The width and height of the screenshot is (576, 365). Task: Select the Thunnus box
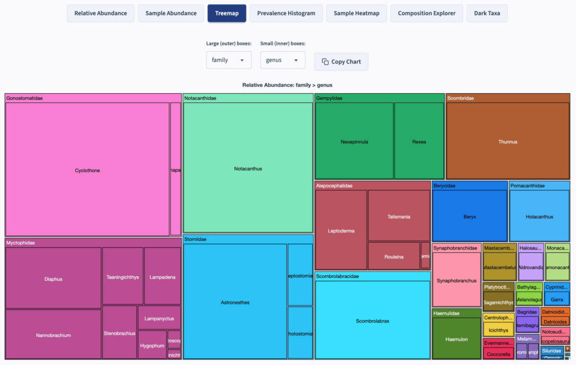(508, 141)
